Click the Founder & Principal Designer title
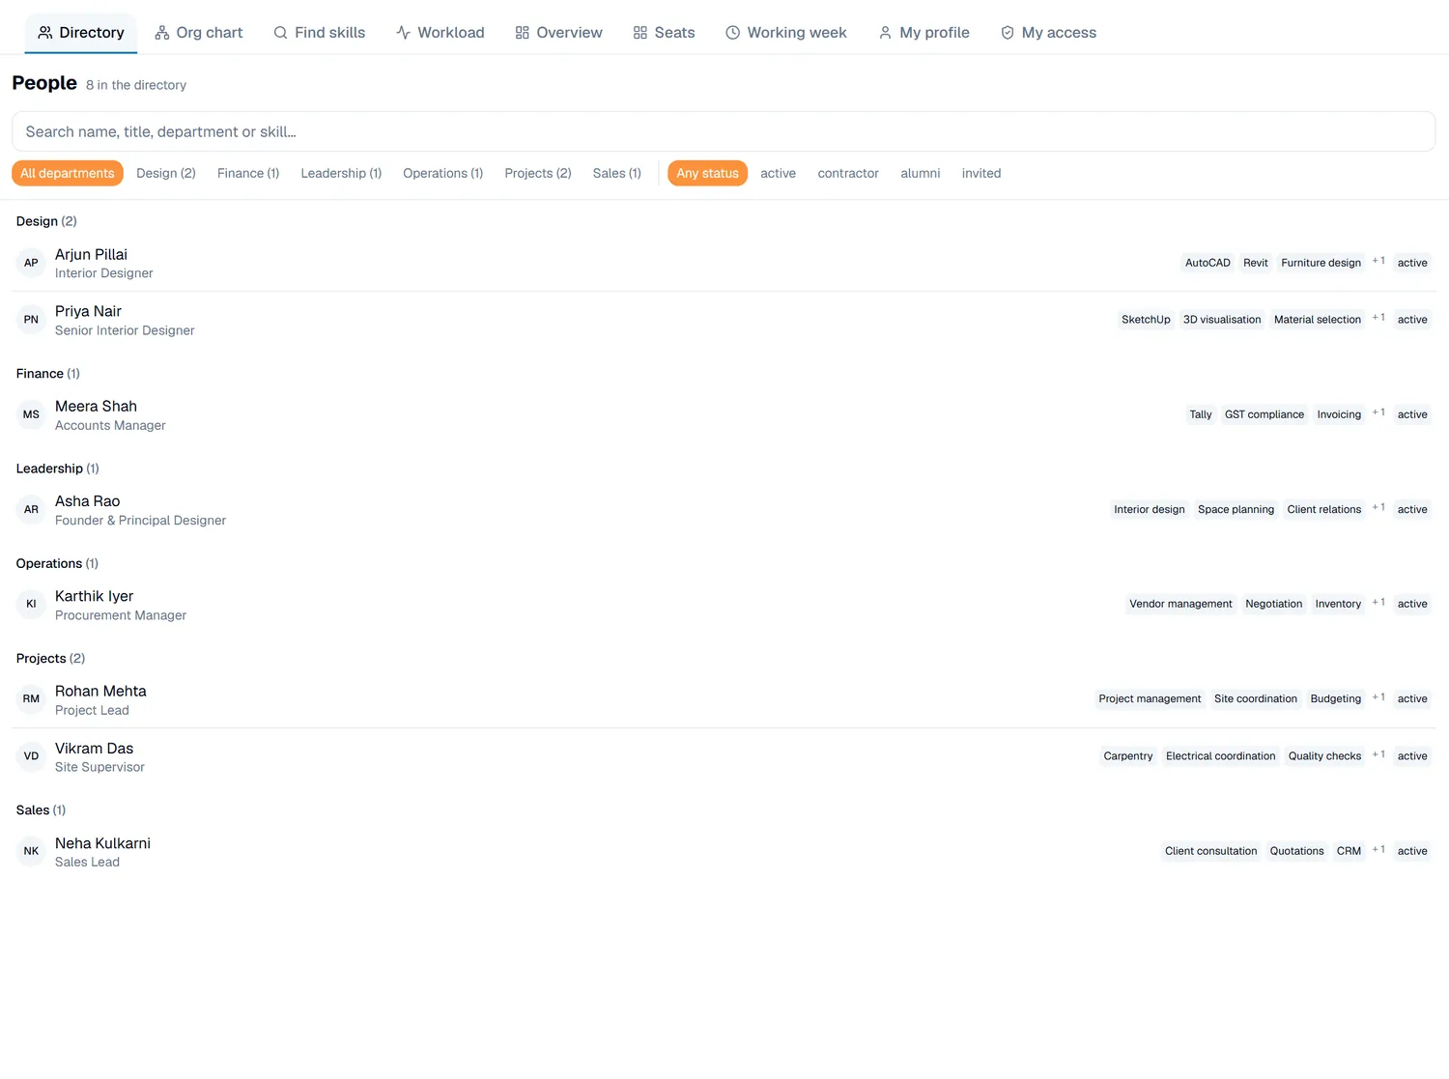The width and height of the screenshot is (1449, 1079). pyautogui.click(x=140, y=521)
